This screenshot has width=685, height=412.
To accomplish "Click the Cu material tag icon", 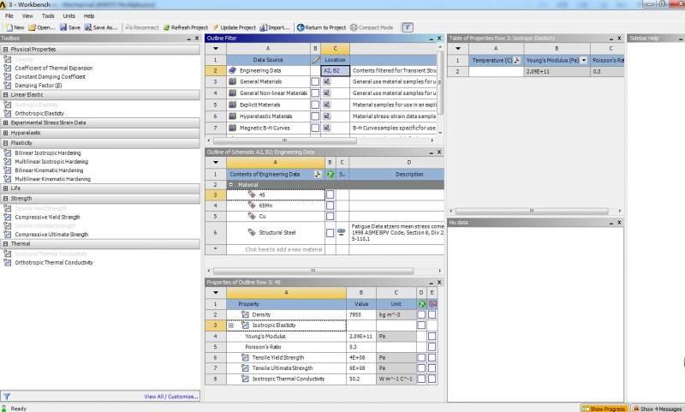I will click(252, 216).
